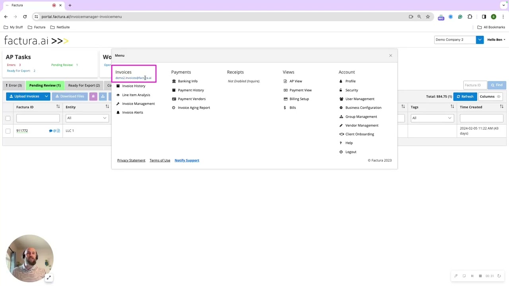Viewport: 509px width, 286px height.
Task: Click the Factura ID column filter field
Action: click(x=38, y=118)
